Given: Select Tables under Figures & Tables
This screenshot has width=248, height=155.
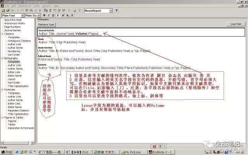Looking at the screenshot, I should click(12, 124).
